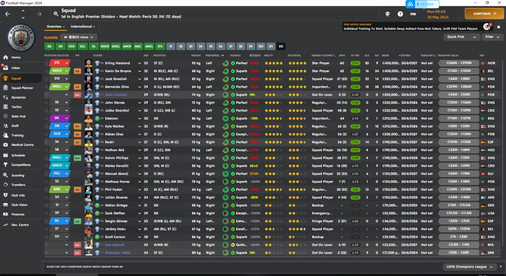Screen dimensions: 506x276
Task: Expand the arrow next to Kevin De Bruyne's name
Action: point(140,71)
